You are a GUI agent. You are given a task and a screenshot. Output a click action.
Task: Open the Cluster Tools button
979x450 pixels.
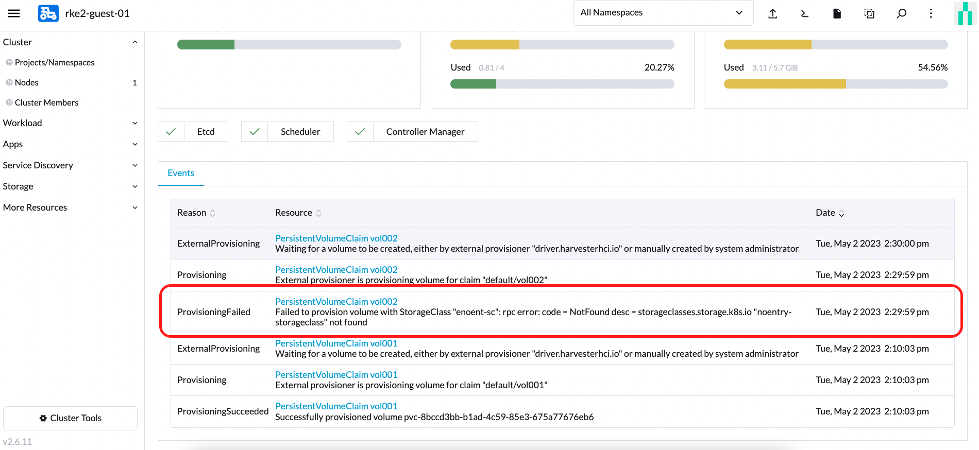tap(71, 418)
